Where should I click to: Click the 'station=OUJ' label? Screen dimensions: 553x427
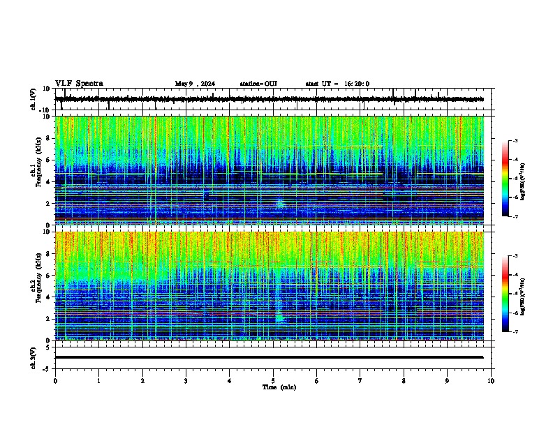(x=258, y=84)
